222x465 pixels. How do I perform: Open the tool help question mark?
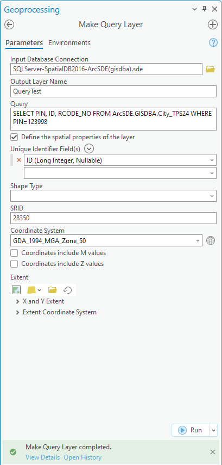tap(213, 43)
